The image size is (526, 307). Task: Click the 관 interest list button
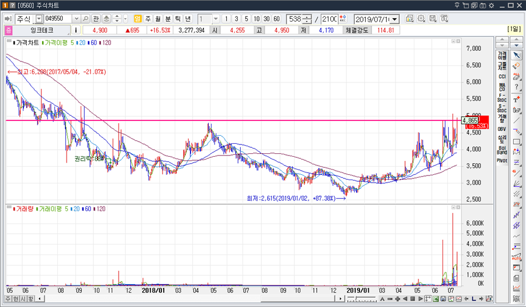(96, 19)
